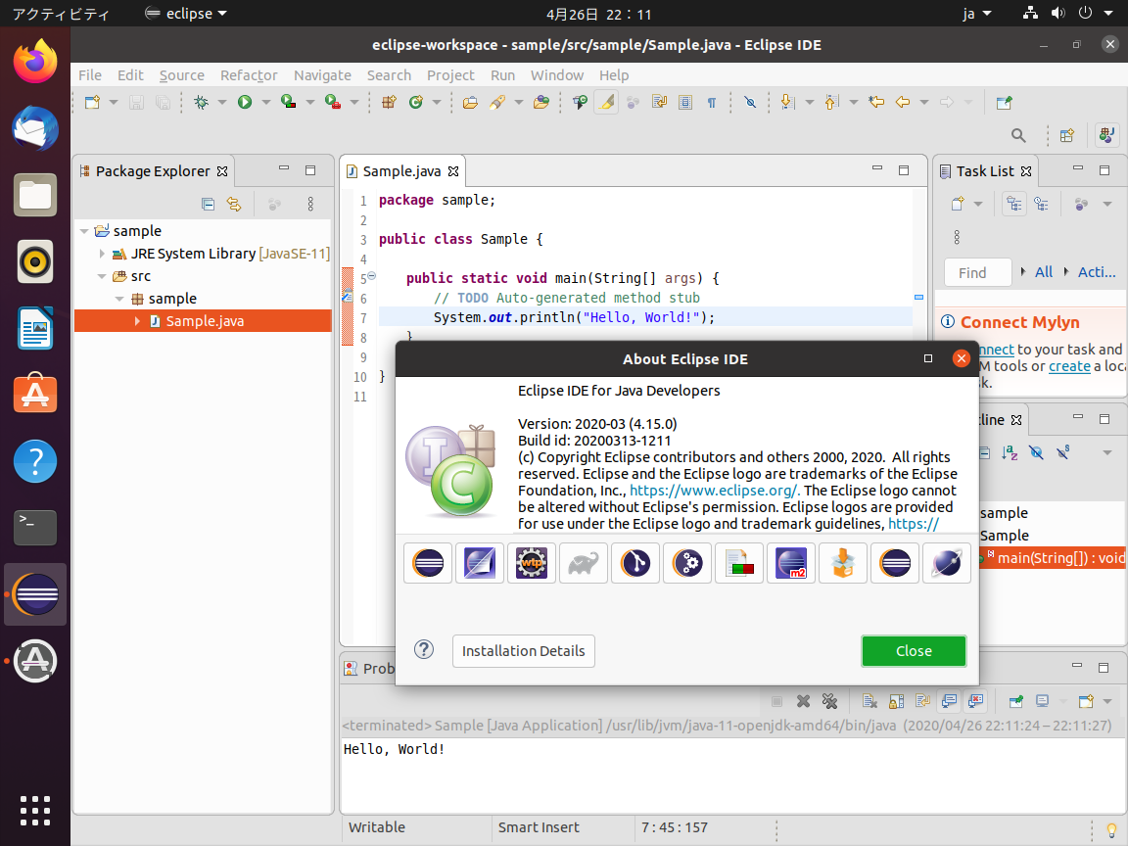Click the m2 Maven plugin icon
This screenshot has height=846, width=1128.
pos(790,563)
